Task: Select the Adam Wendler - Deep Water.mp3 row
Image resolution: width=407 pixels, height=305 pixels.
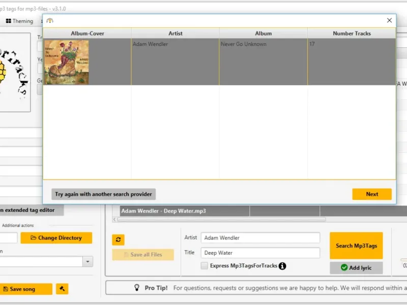Action: 263,211
